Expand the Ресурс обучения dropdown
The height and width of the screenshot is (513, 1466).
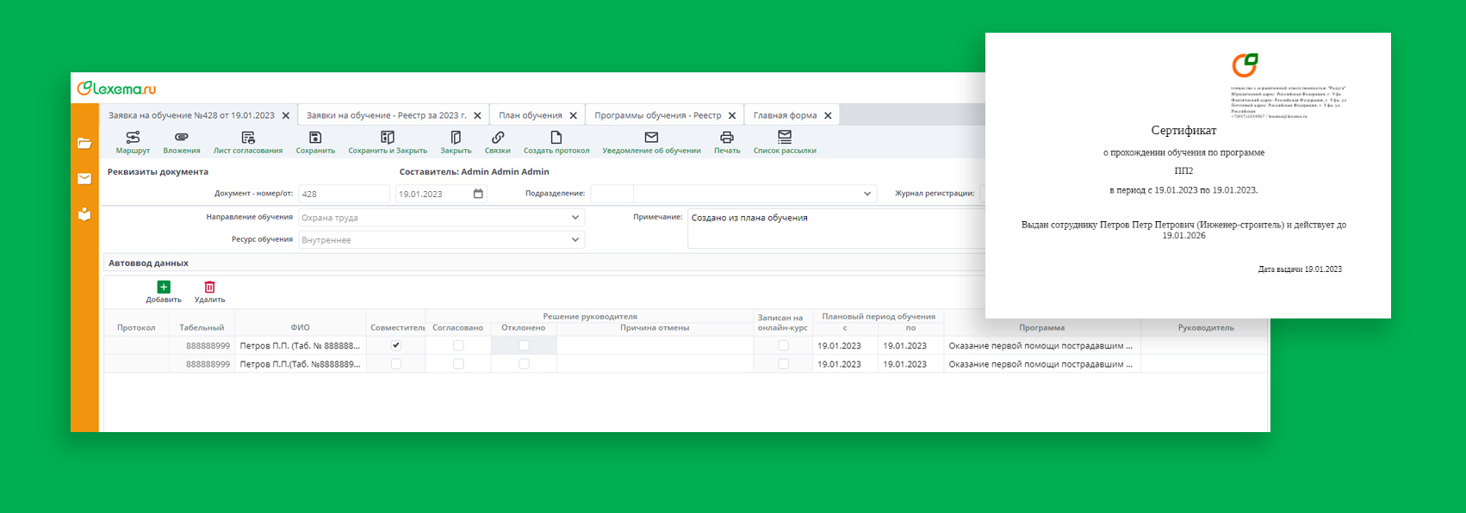pyautogui.click(x=575, y=240)
